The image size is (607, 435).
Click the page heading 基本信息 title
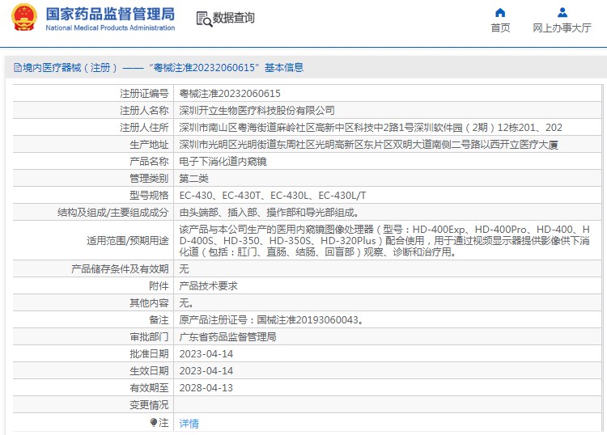click(284, 68)
